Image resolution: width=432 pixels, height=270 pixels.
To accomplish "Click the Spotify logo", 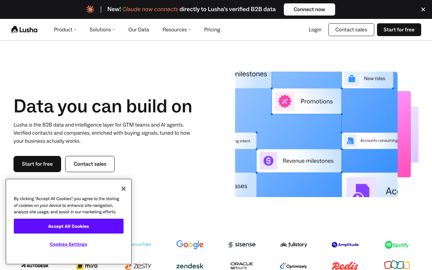I will tap(397, 245).
